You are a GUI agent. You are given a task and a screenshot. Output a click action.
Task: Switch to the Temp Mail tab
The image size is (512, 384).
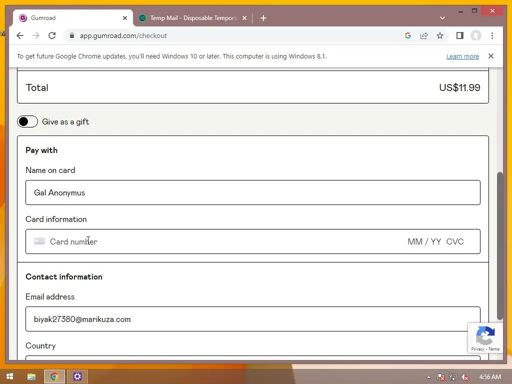(192, 18)
